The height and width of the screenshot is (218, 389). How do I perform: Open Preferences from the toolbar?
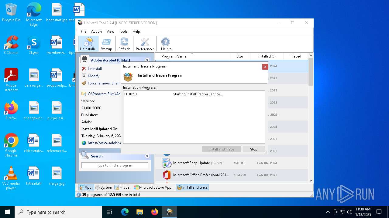click(x=145, y=44)
